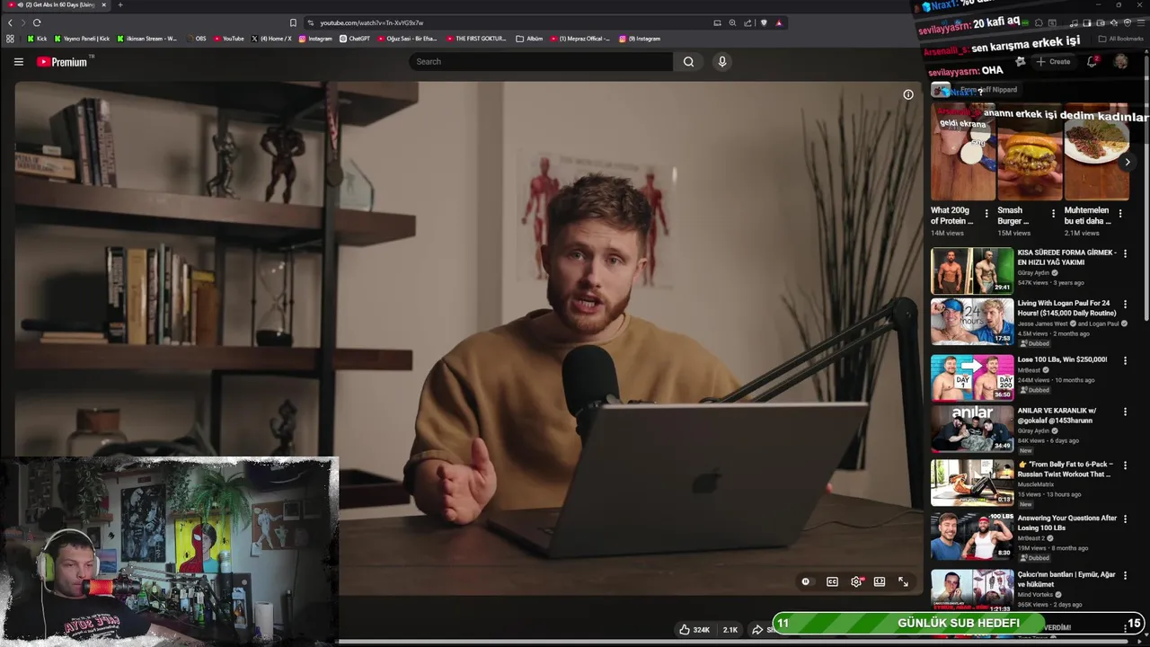1150x647 pixels.
Task: Open a new browser tab
Action: 120,5
